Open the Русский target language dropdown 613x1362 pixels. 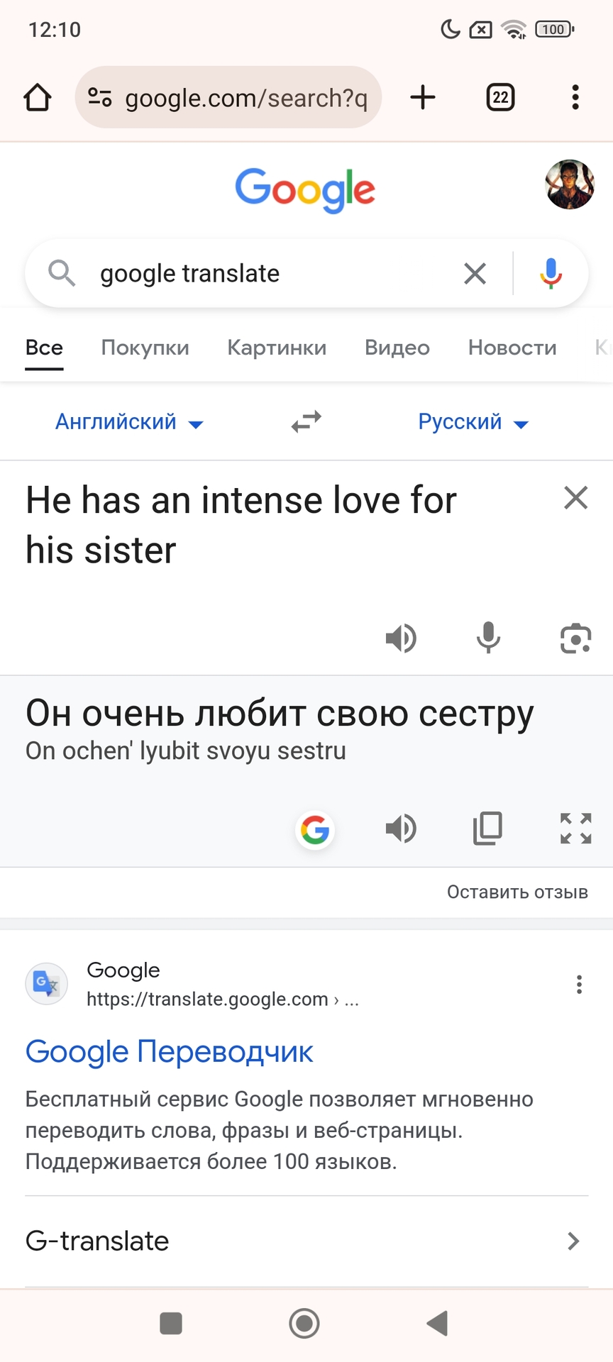(473, 422)
